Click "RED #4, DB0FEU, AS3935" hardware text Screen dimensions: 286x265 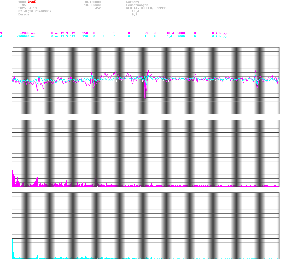(146, 8)
